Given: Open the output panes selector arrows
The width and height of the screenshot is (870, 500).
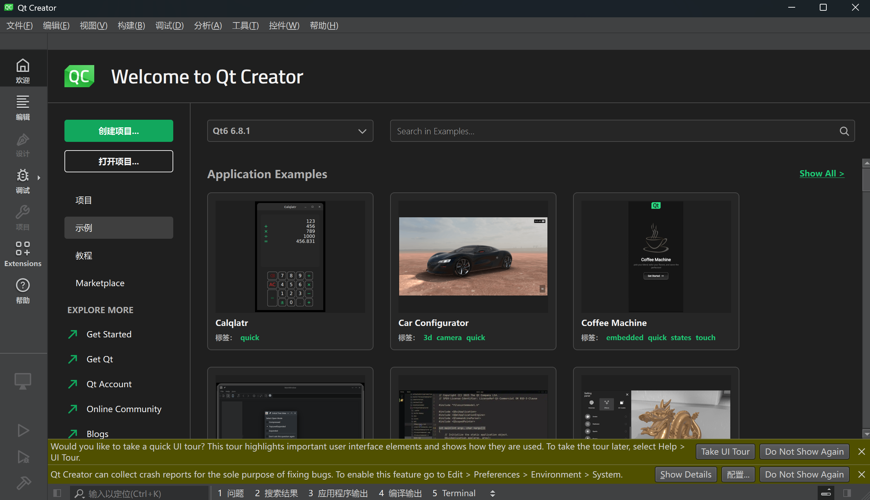Looking at the screenshot, I should tap(492, 493).
